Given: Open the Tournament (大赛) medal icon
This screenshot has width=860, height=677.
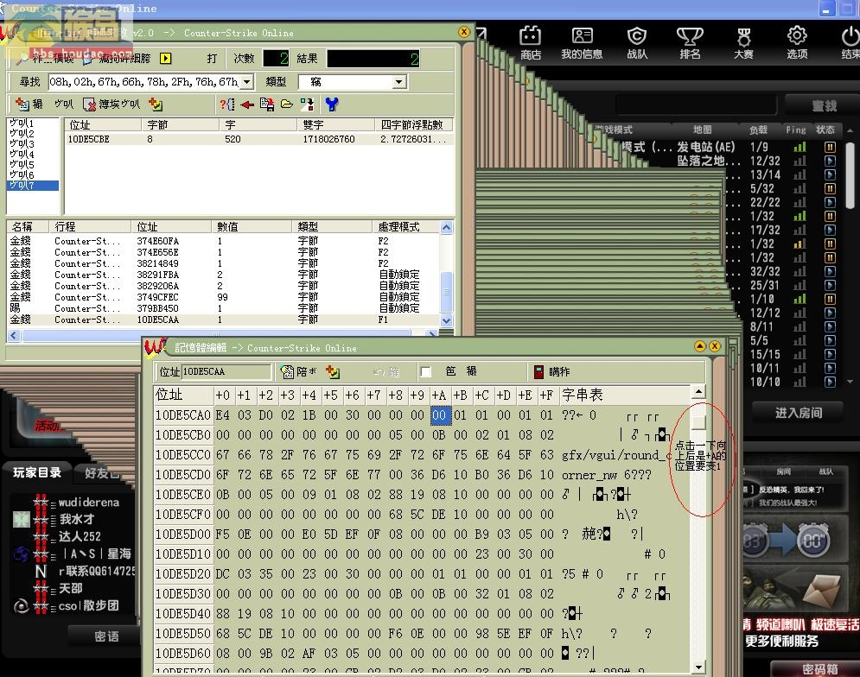Looking at the screenshot, I should pos(743,43).
